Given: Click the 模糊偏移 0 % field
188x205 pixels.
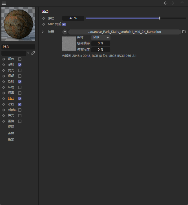Looking at the screenshot, I should click(101, 44).
